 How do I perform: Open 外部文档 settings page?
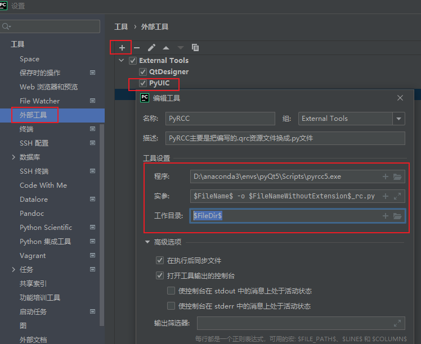[x=33, y=340]
